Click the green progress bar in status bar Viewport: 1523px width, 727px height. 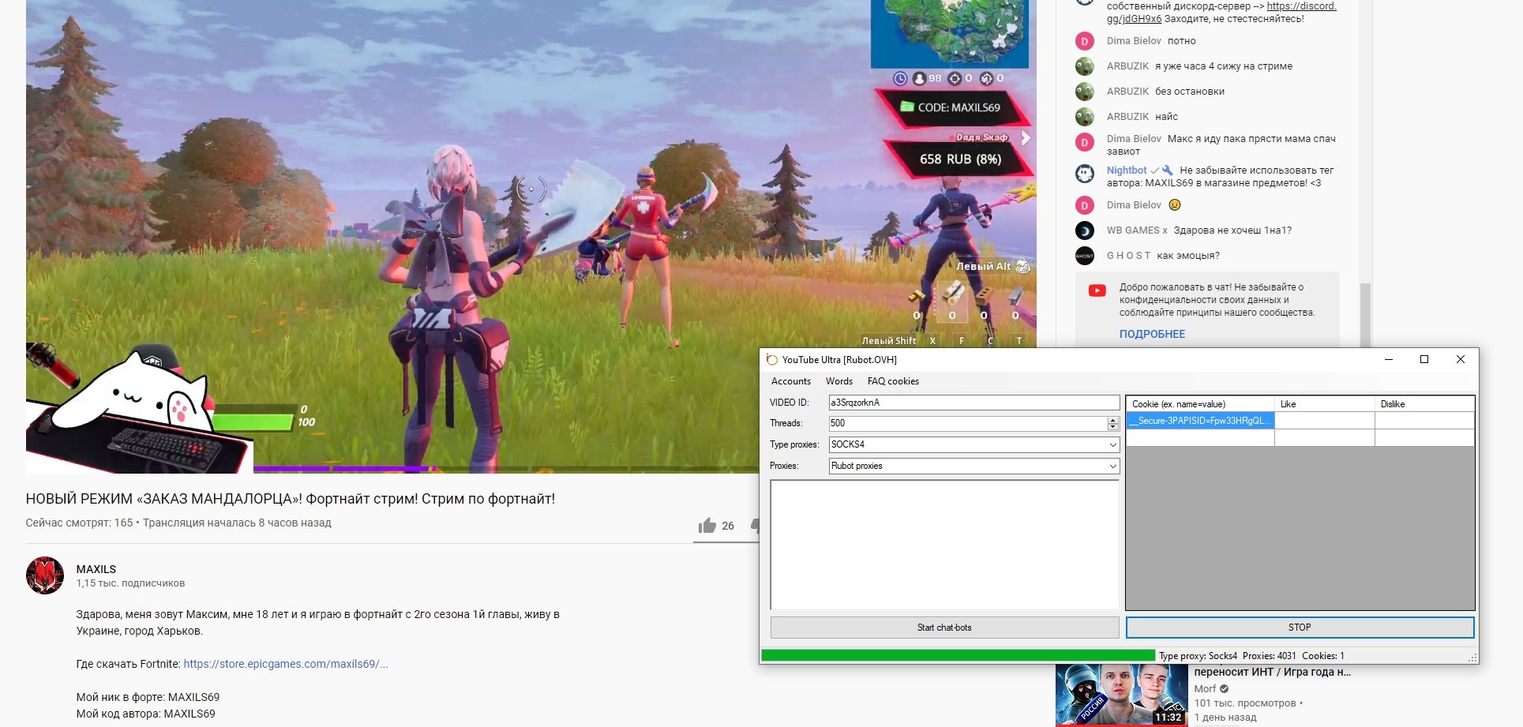pyautogui.click(x=957, y=656)
